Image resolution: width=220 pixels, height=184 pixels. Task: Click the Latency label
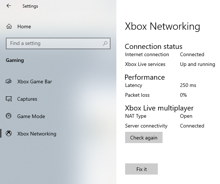(133, 85)
